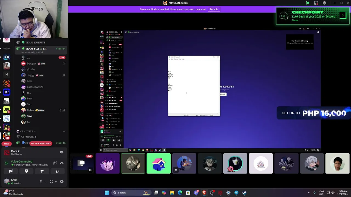
Task: Open the help question-mark icon
Action: [324, 3]
